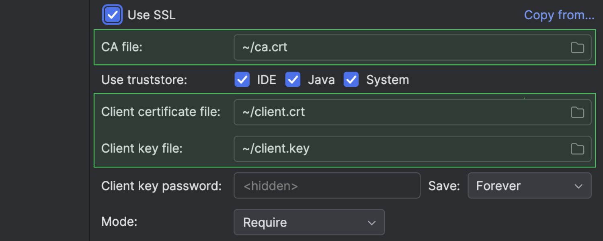
Task: Expand the Mode dropdown set to Require
Action: click(309, 223)
